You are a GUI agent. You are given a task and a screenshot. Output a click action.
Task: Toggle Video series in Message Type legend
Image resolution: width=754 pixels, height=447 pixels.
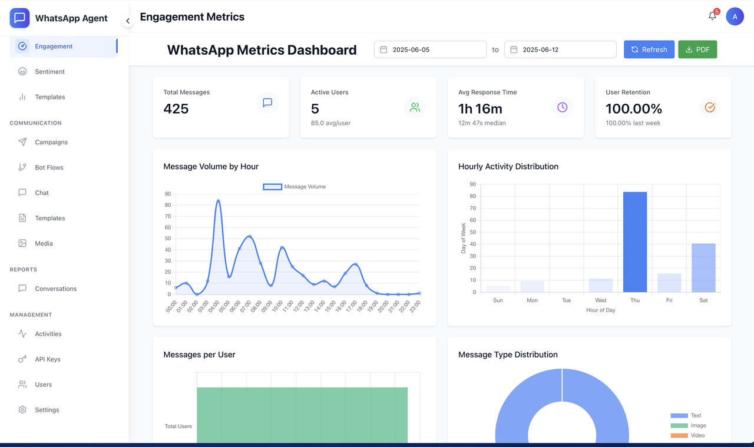(x=688, y=435)
